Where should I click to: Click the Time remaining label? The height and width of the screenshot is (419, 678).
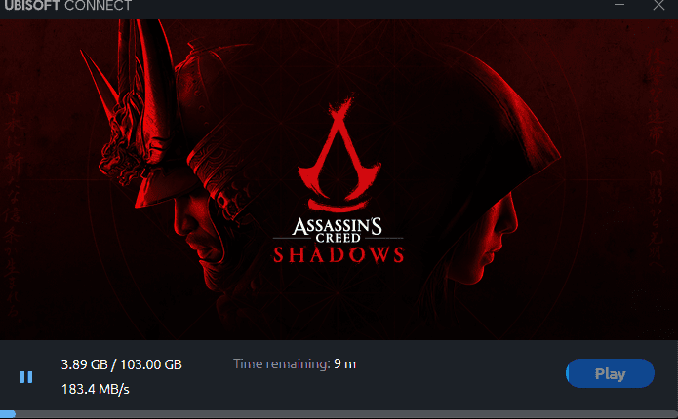(282, 363)
